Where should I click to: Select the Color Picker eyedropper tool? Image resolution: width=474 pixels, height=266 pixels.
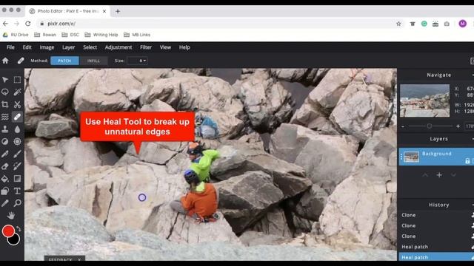5,203
